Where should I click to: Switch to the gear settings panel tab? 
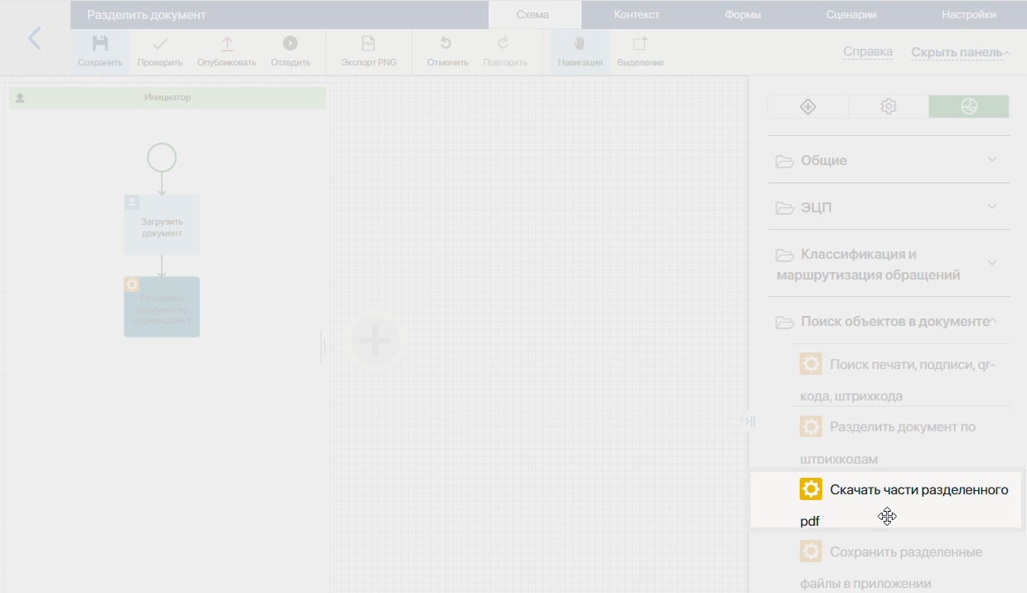click(888, 106)
